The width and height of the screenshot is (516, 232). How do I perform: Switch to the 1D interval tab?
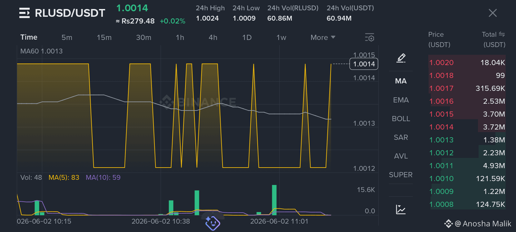[x=247, y=37]
